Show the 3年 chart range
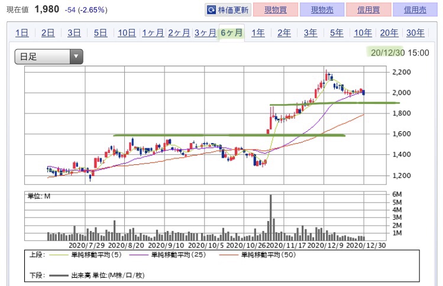This screenshot has height=286, width=443. (310, 33)
